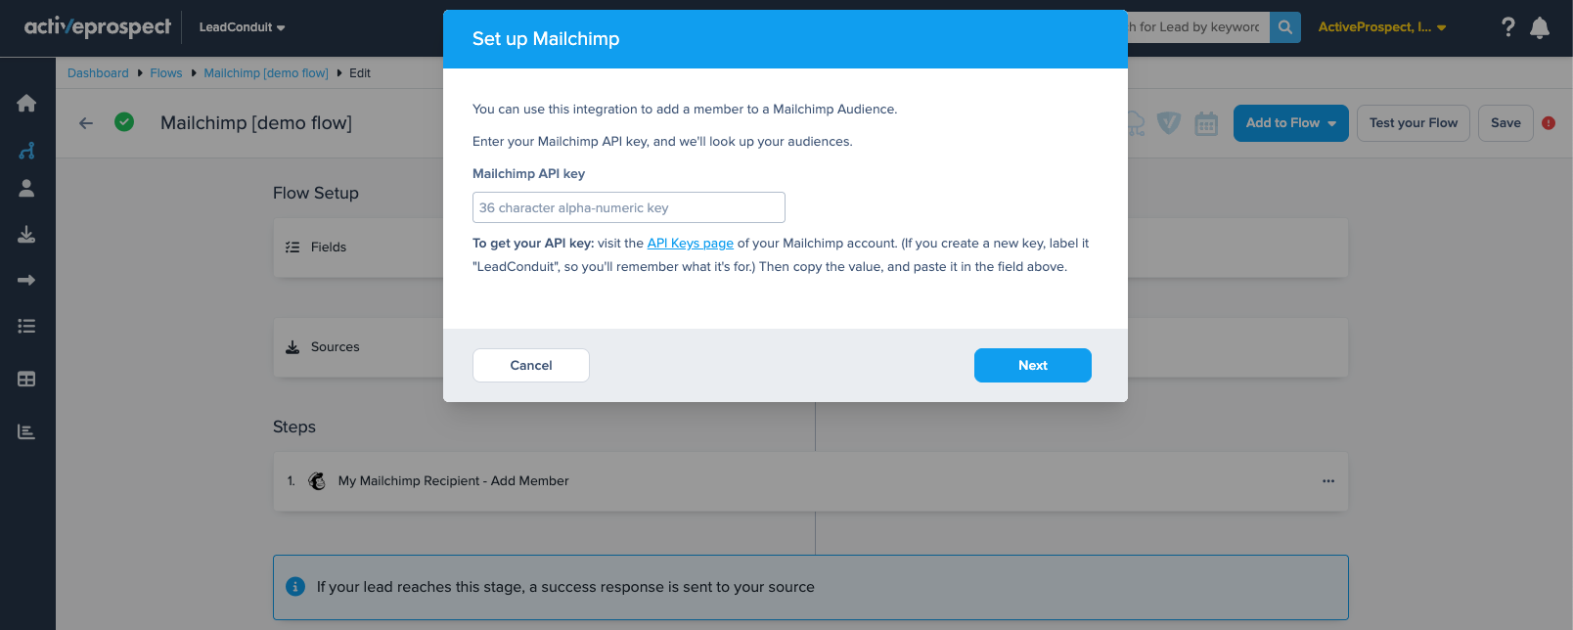Open the Home icon in sidebar

click(26, 103)
